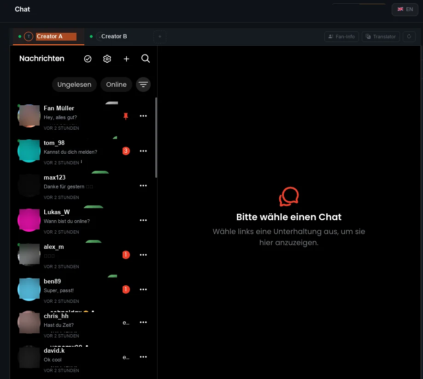
Task: Open chat search with the magnifier icon
Action: [146, 59]
